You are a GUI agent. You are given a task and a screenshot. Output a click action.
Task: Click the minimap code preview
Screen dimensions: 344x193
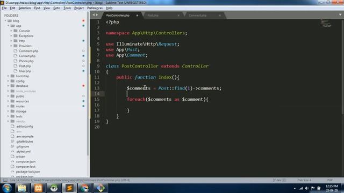coord(326,24)
